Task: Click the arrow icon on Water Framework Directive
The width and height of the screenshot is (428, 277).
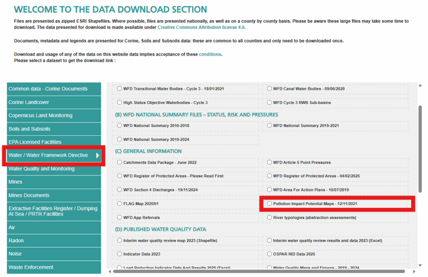Action: (97, 155)
